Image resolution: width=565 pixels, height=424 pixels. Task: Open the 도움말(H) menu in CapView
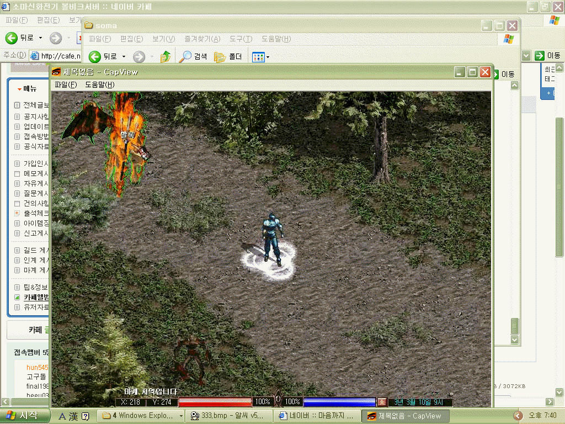point(100,84)
